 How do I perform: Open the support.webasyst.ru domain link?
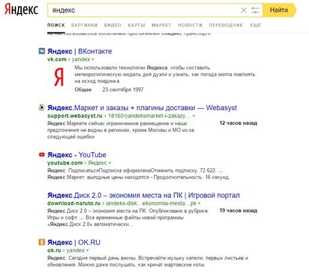(75, 116)
